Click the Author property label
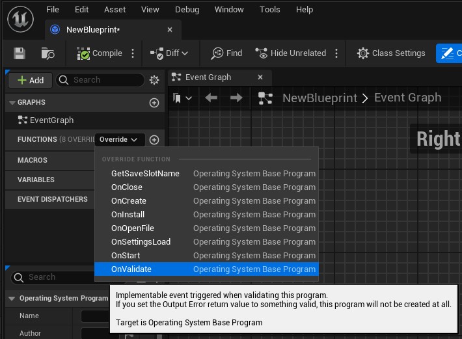462x339 pixels. pyautogui.click(x=30, y=333)
